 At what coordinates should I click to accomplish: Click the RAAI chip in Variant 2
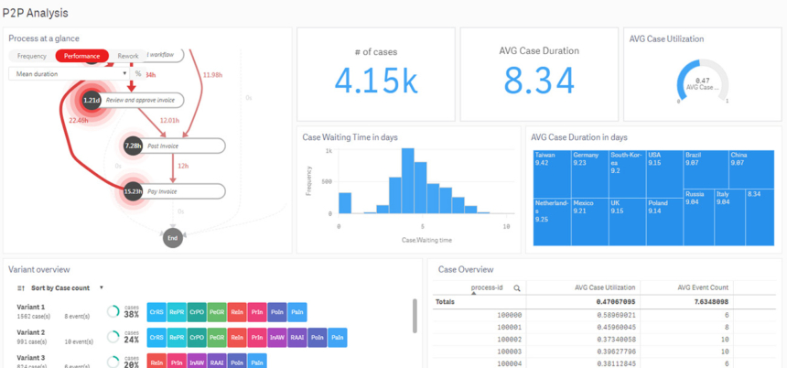tap(297, 338)
